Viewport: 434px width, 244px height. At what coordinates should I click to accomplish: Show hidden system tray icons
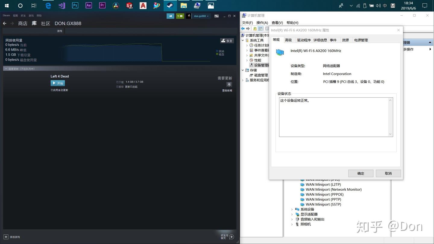point(351,5)
